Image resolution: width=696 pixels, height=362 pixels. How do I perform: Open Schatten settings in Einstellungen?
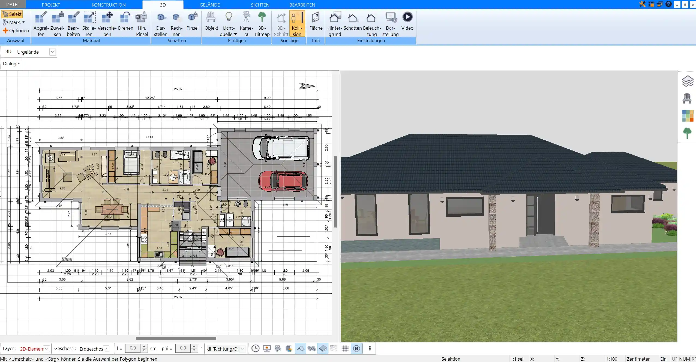[x=353, y=21]
